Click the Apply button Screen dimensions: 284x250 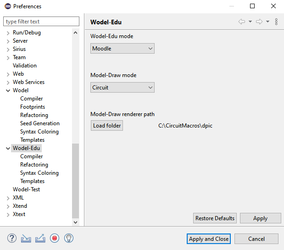[x=261, y=218]
